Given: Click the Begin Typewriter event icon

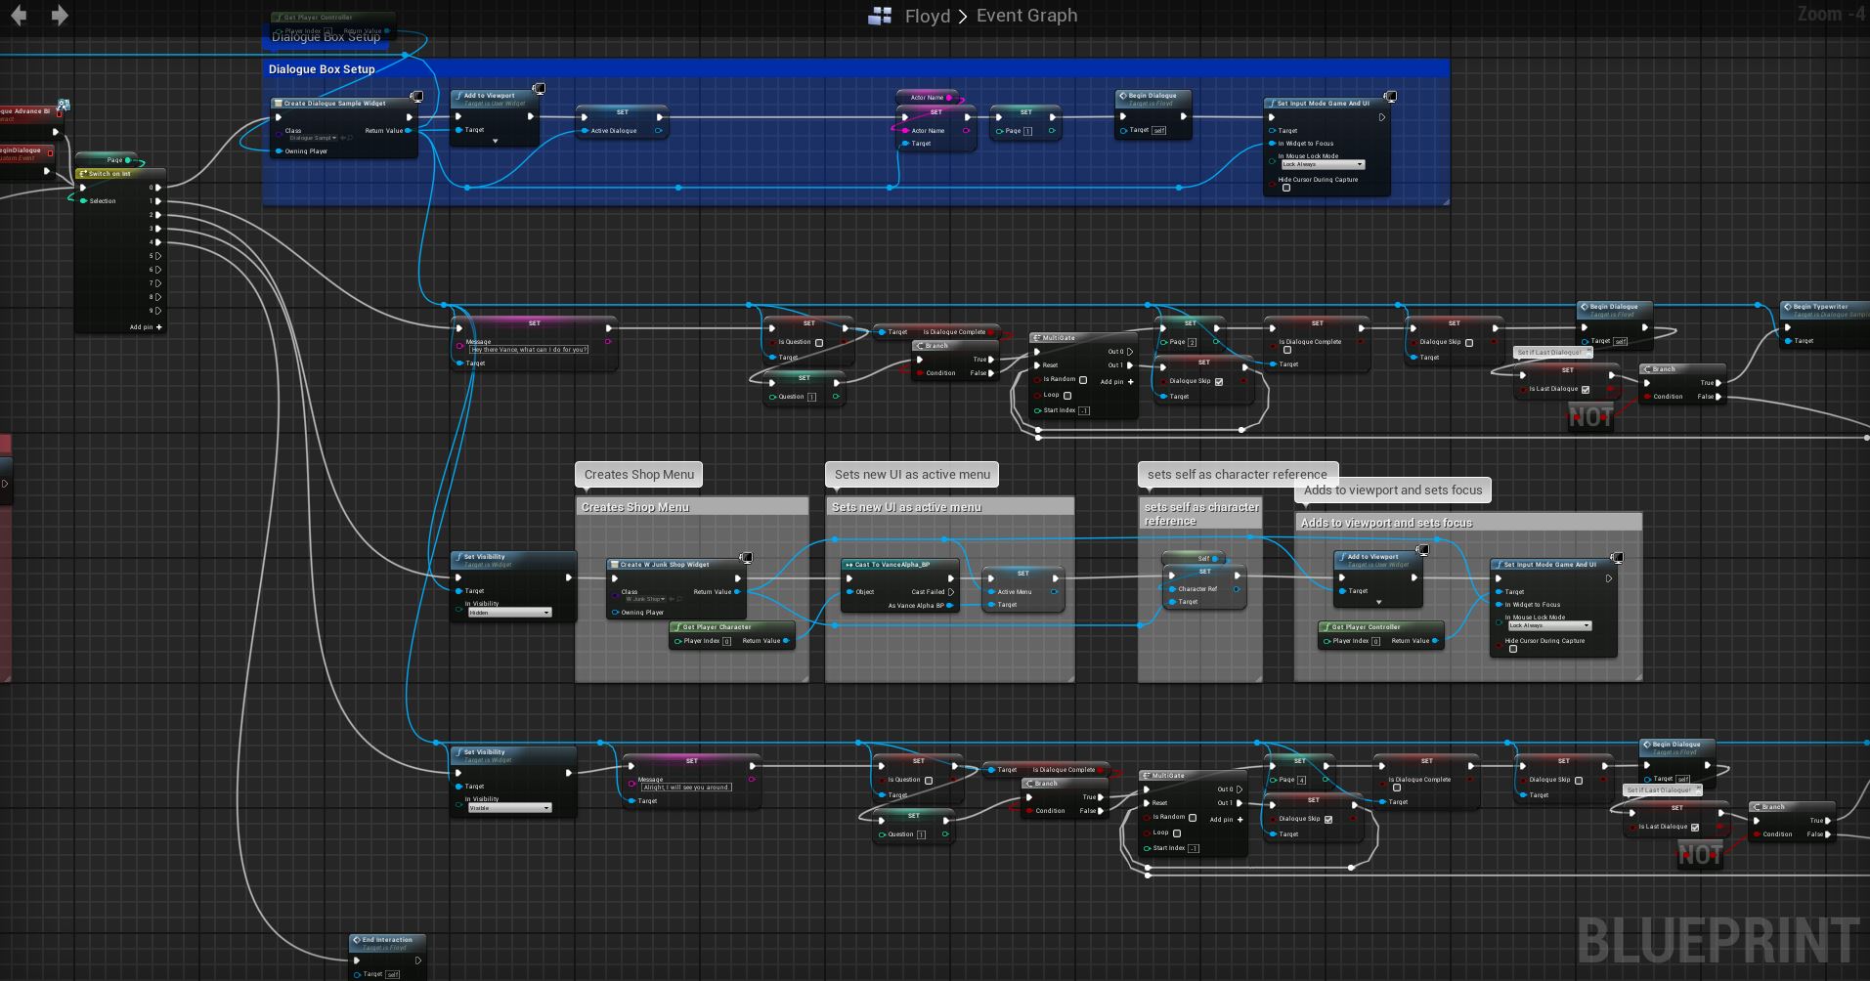Looking at the screenshot, I should (1788, 307).
